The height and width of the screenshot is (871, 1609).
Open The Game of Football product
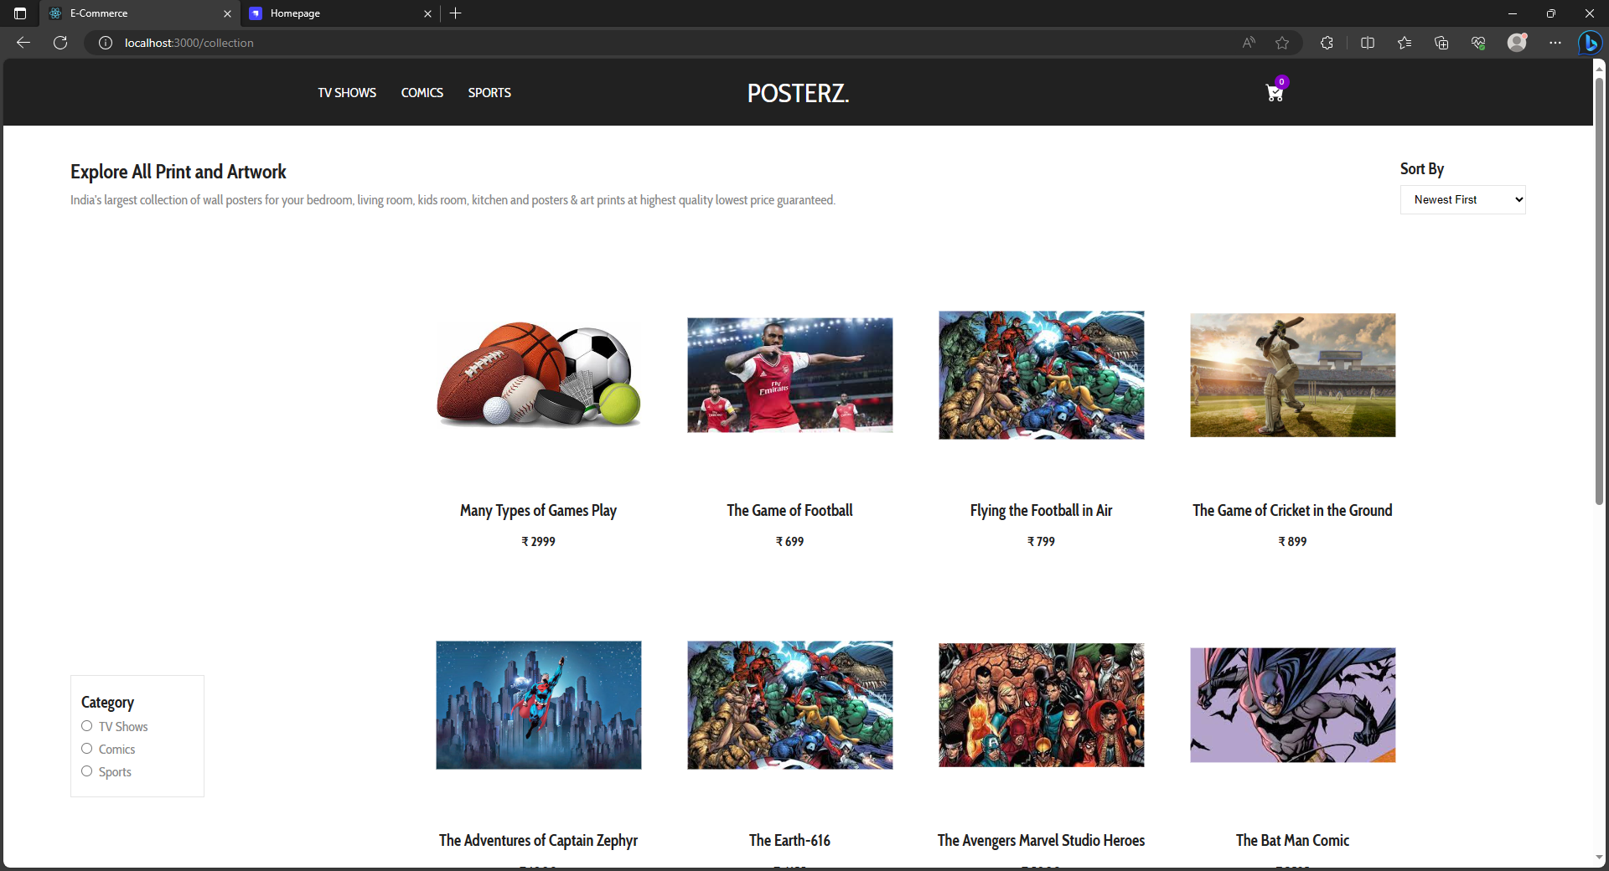[x=789, y=374]
